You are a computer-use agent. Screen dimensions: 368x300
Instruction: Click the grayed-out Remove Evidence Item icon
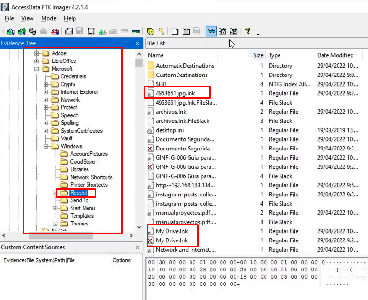[44, 31]
